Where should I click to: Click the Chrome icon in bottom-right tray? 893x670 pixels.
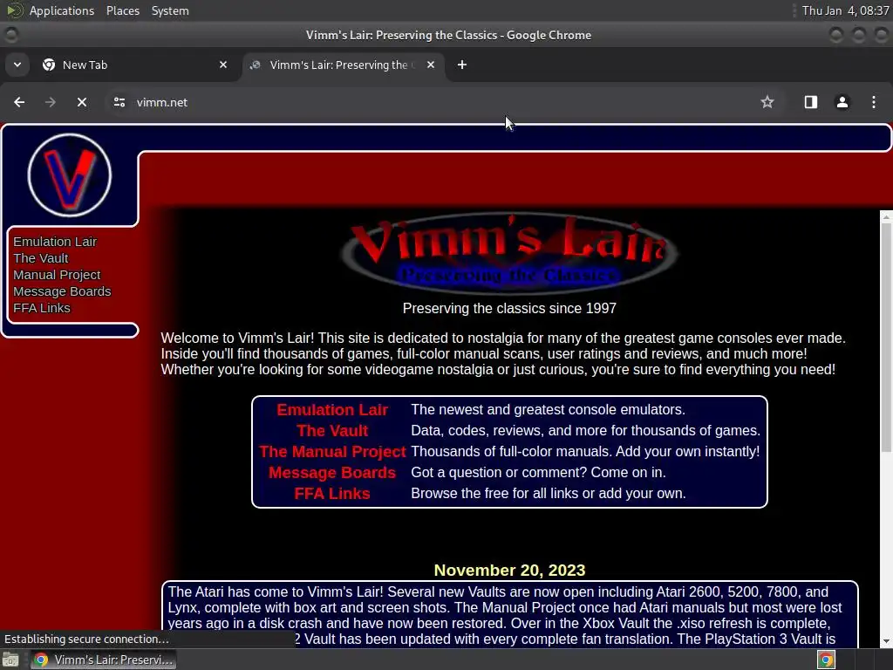point(826,660)
